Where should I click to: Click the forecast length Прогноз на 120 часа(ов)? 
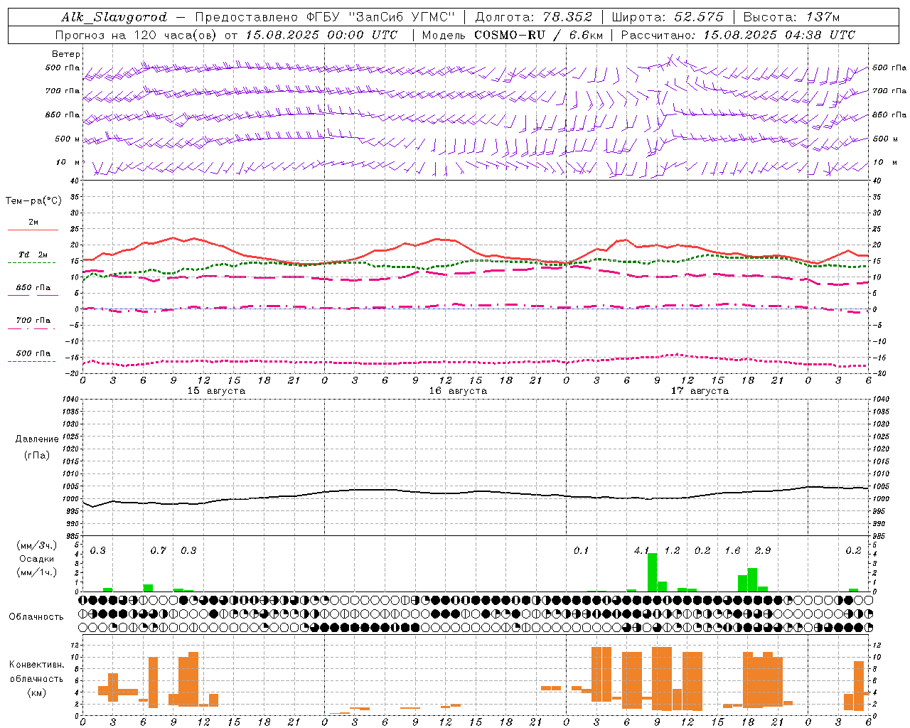(x=136, y=35)
